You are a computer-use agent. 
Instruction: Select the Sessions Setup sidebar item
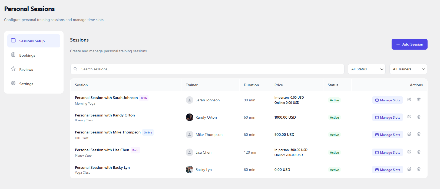coord(32,41)
